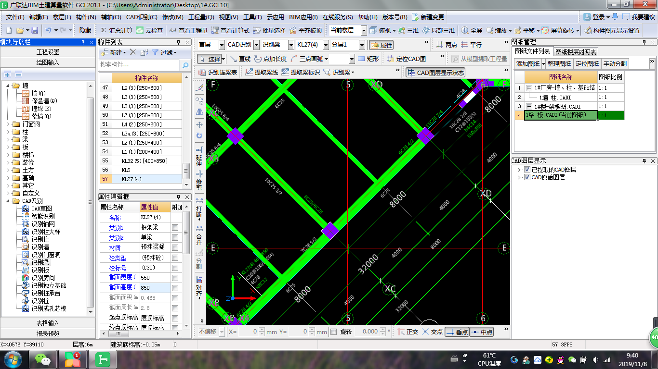Click 定位CAD图 locate CAD drawing
658x369 pixels.
tap(406, 59)
